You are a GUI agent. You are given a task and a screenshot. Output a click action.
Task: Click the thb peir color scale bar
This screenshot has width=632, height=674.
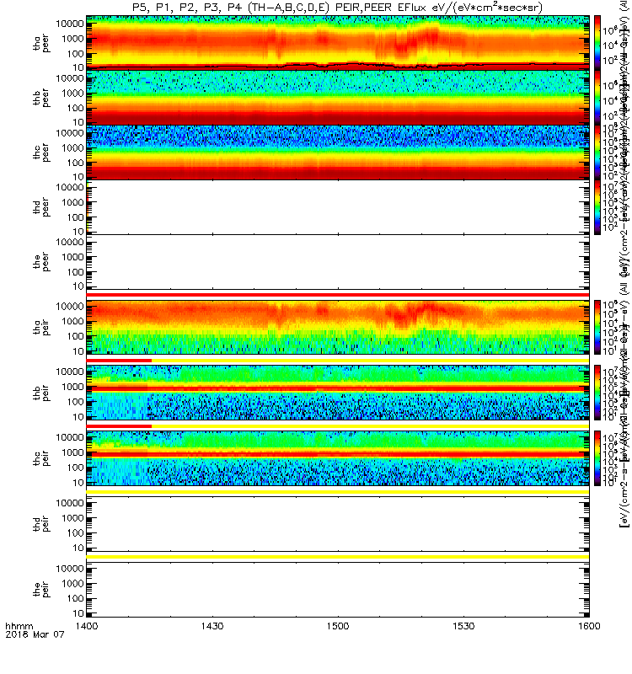597,393
